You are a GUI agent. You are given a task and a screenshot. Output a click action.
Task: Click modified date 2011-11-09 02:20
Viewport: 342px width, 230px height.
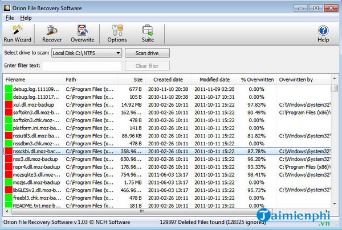click(214, 89)
